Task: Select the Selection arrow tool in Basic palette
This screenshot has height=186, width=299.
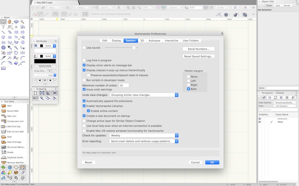Action: pyautogui.click(x=3, y=22)
